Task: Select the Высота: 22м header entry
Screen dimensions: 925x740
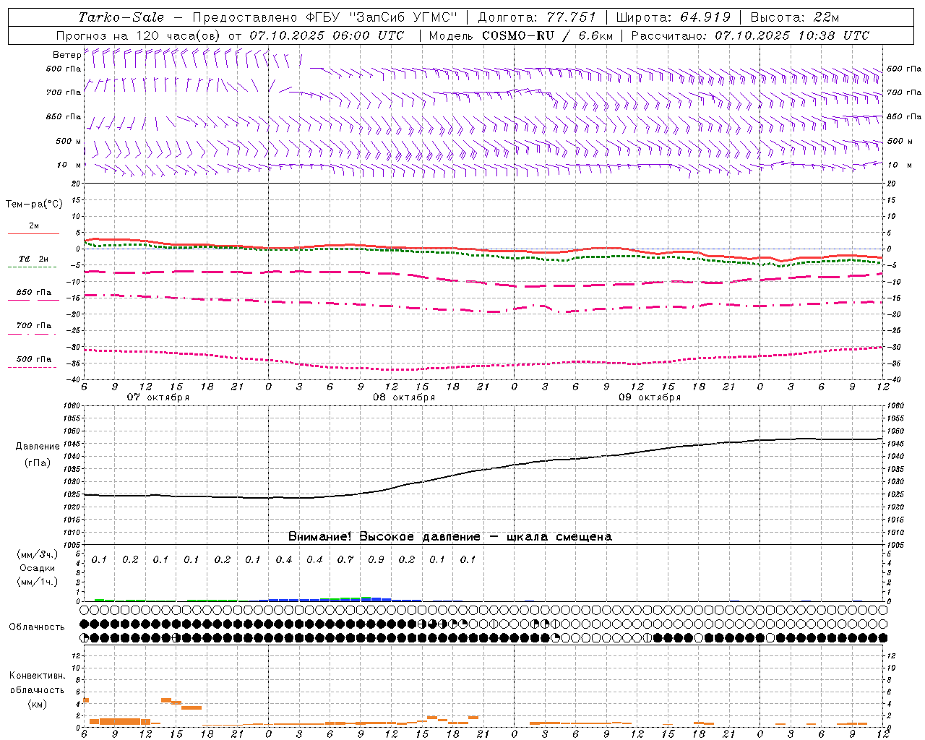Action: 795,17
